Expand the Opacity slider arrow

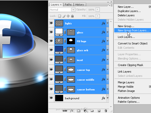(x=98, y=10)
